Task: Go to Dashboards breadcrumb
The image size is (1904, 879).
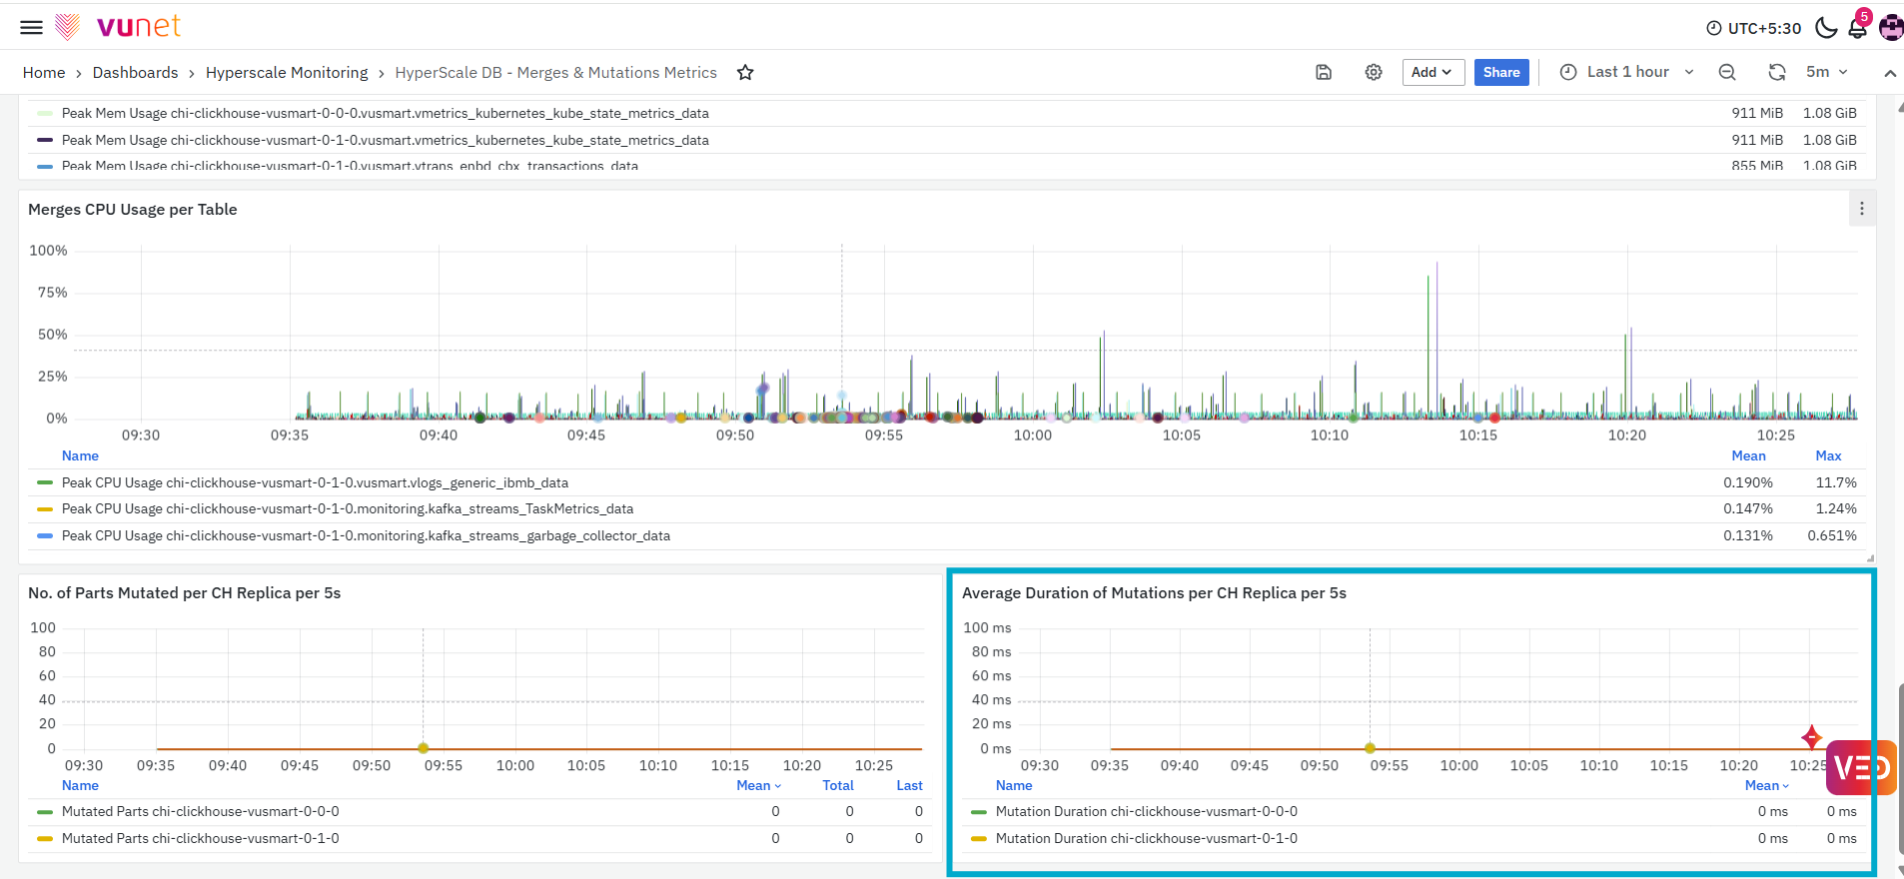Action: (x=135, y=72)
